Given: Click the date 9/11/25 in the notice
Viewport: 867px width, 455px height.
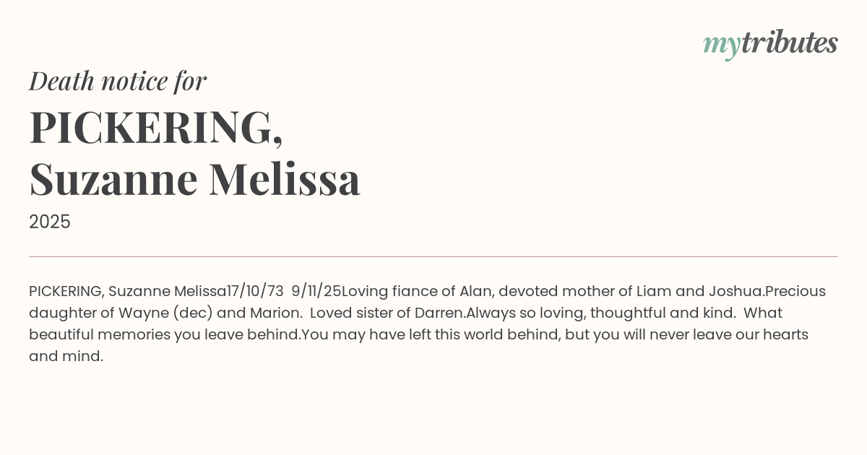Looking at the screenshot, I should click(316, 291).
